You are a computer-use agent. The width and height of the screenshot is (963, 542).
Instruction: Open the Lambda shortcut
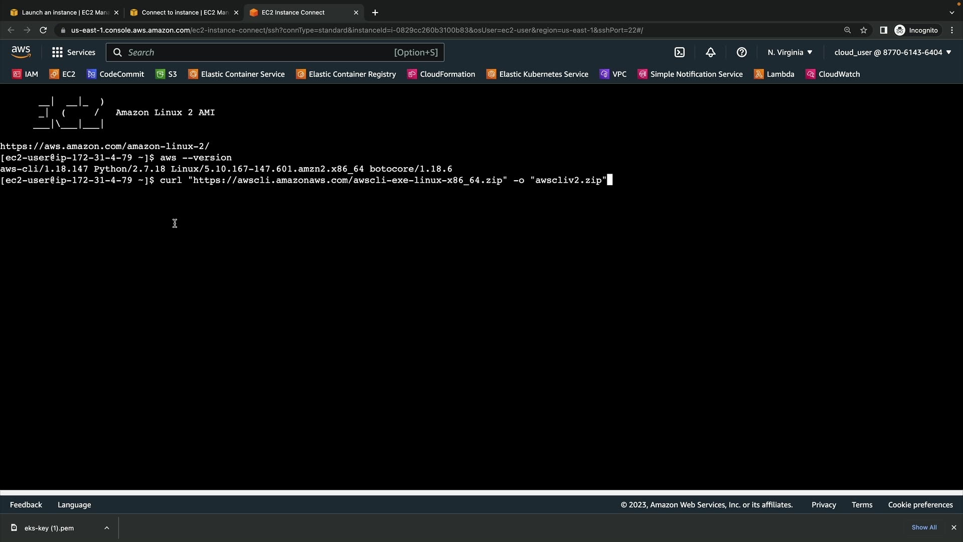774,74
